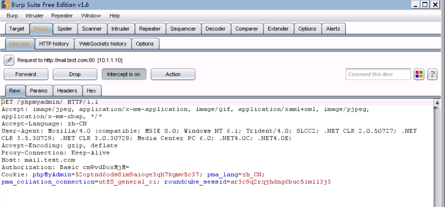This screenshot has height=207, width=445.
Task: Forward the intercepted request
Action: pyautogui.click(x=26, y=74)
